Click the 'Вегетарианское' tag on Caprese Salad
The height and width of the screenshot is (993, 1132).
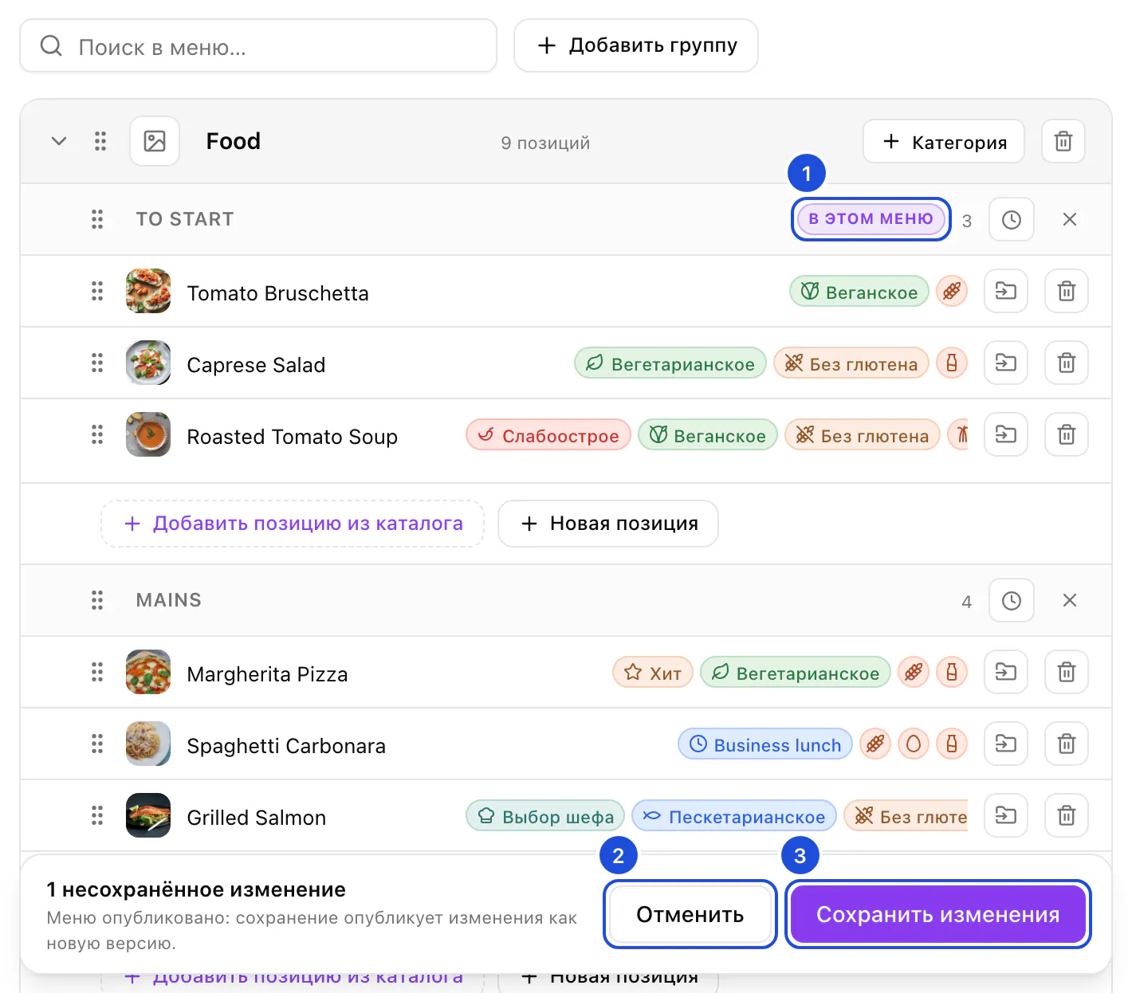[x=670, y=364]
